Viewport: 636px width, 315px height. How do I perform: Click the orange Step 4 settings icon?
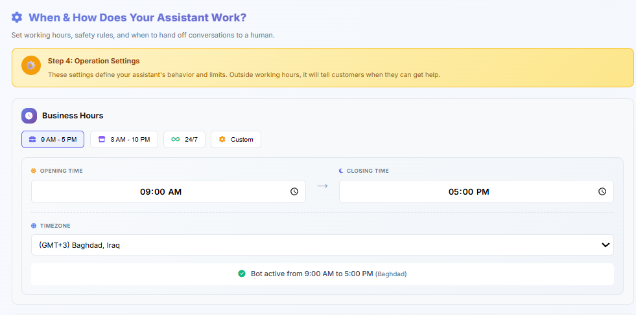[31, 65]
